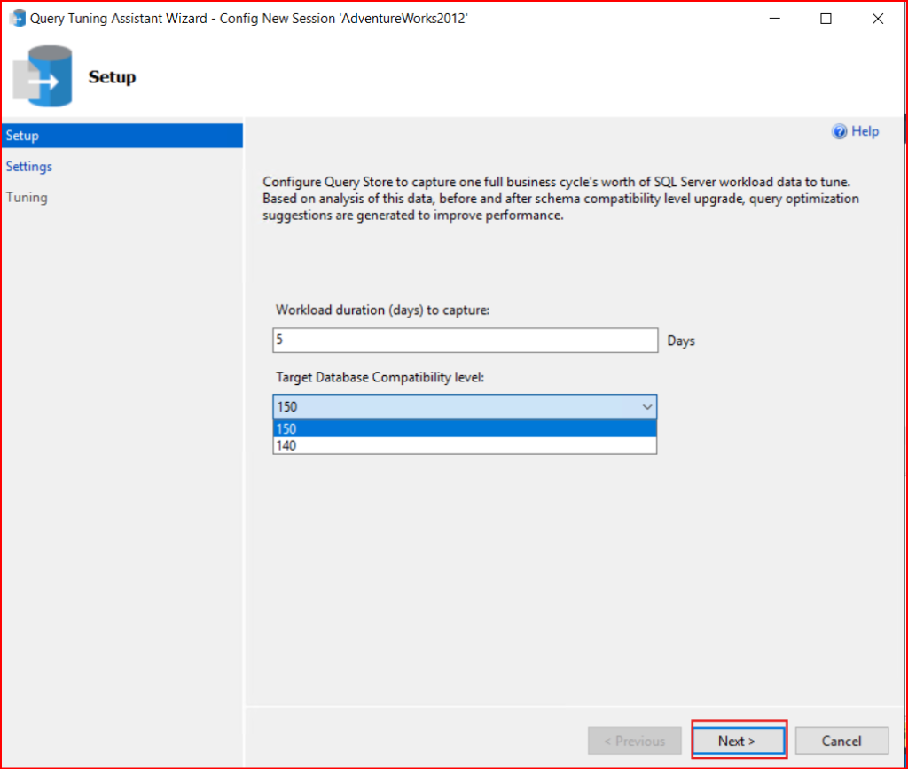Open the Help link
Screen dimensions: 908x769
[865, 131]
